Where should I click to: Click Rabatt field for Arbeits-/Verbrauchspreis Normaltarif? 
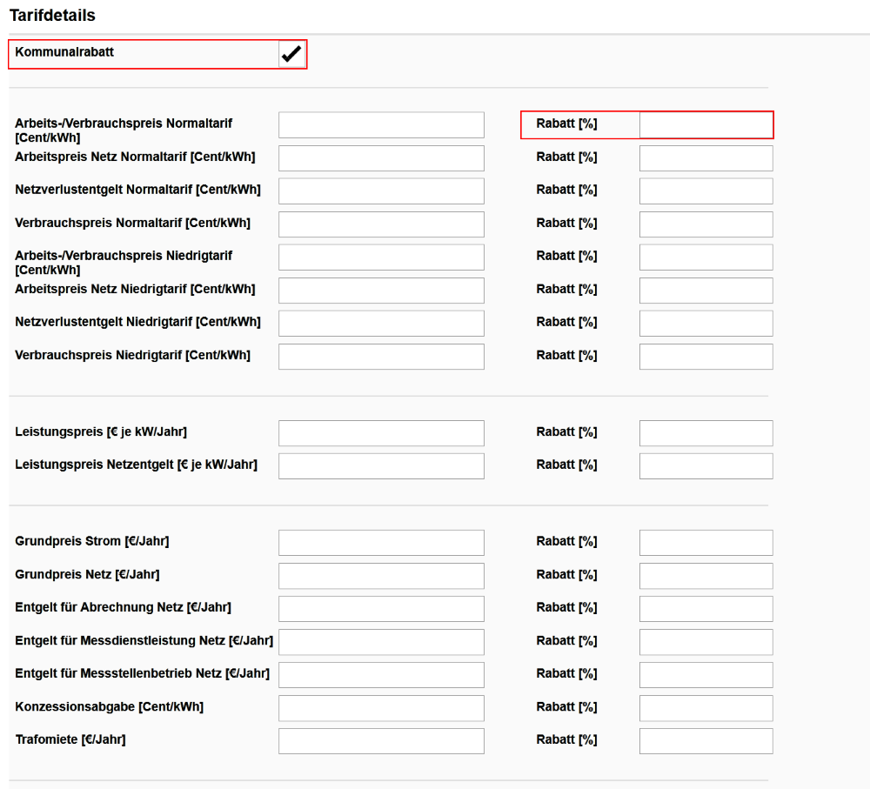tap(706, 125)
